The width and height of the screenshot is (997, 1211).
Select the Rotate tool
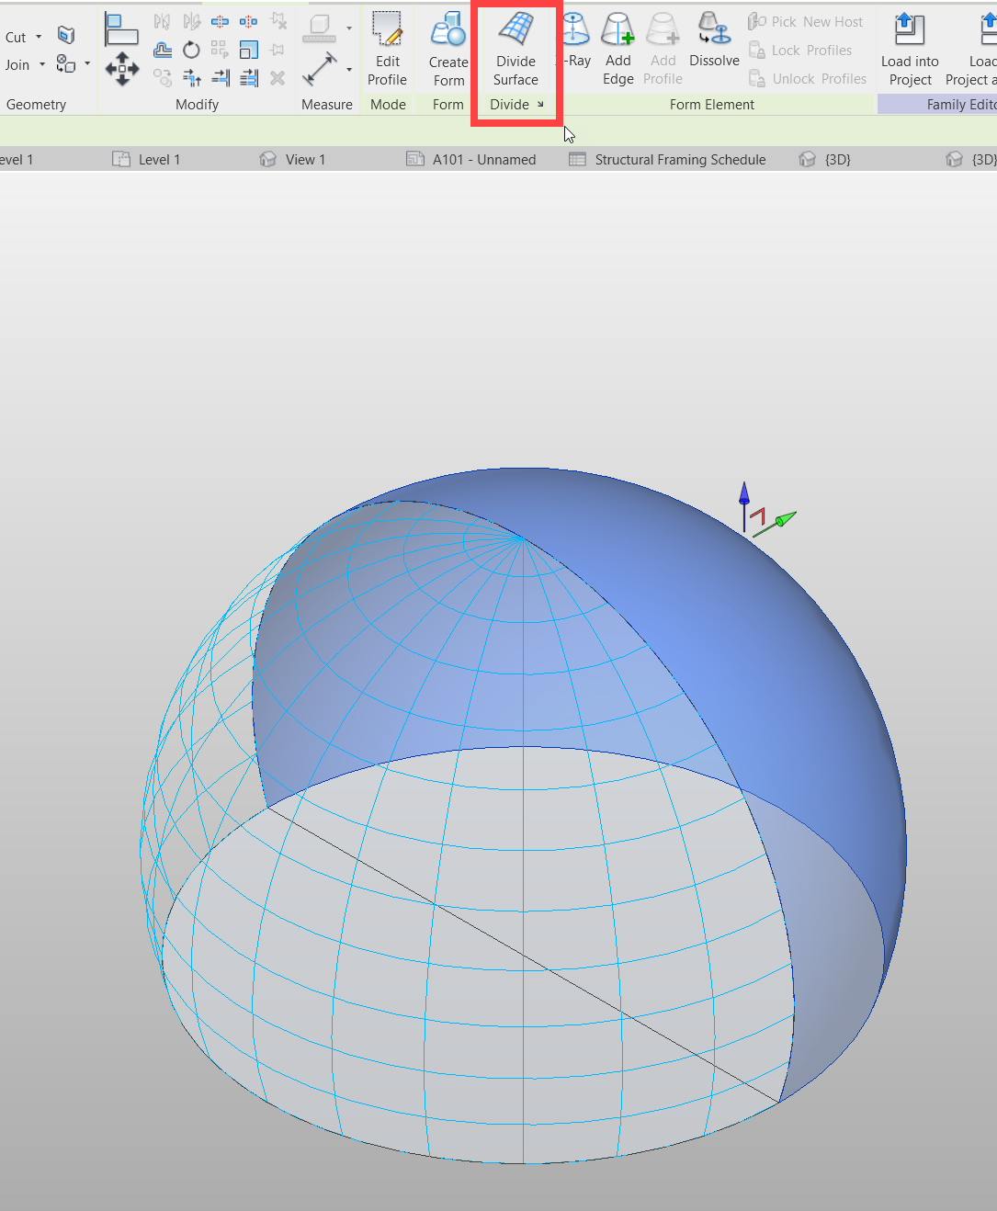pyautogui.click(x=191, y=51)
